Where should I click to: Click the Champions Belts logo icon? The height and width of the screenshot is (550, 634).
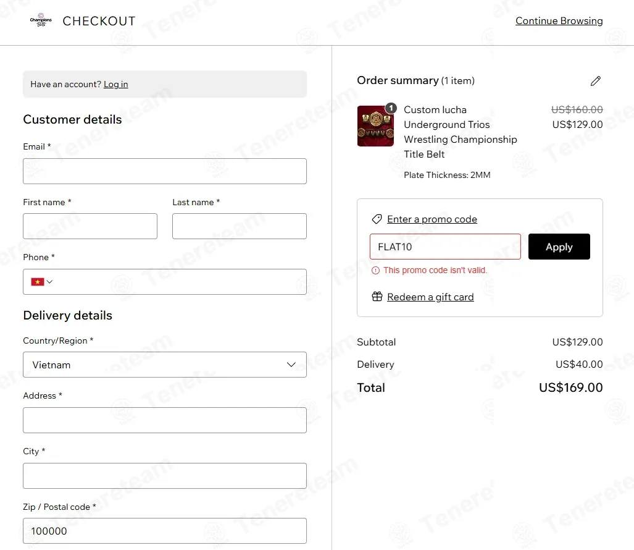(x=41, y=20)
